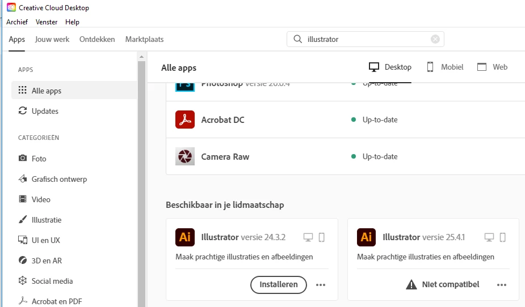
Task: Open more options for Illustrator 25.4.1
Action: click(502, 284)
